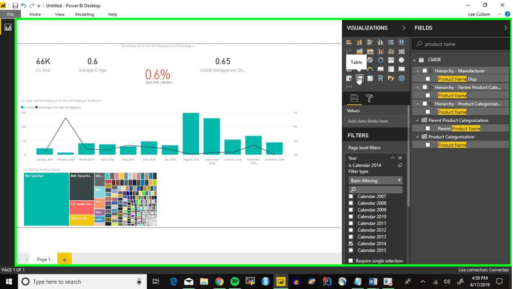
Task: Check the Parent Product Name field
Action: click(x=428, y=128)
